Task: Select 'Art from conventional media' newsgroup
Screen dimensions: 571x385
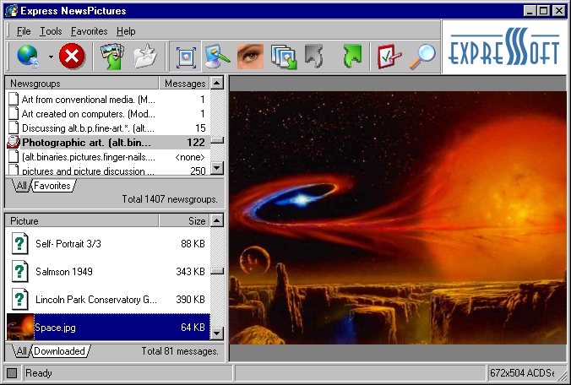Action: click(108, 100)
